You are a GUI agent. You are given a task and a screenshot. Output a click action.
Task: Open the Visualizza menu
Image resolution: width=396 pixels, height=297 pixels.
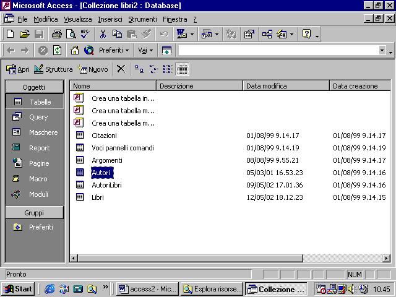[78, 19]
